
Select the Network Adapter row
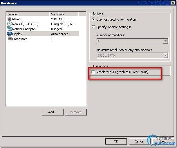point(43,29)
